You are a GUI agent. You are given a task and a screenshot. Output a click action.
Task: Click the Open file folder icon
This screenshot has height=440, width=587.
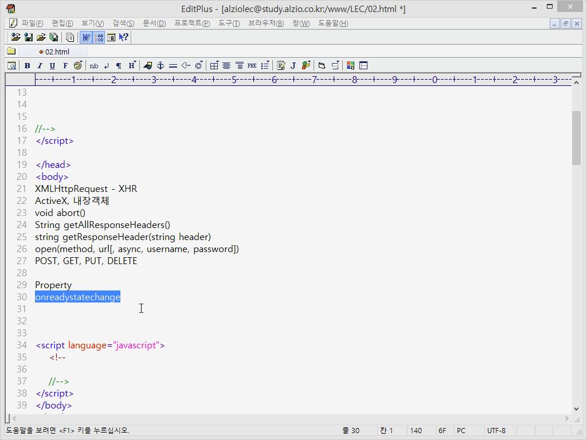41,37
